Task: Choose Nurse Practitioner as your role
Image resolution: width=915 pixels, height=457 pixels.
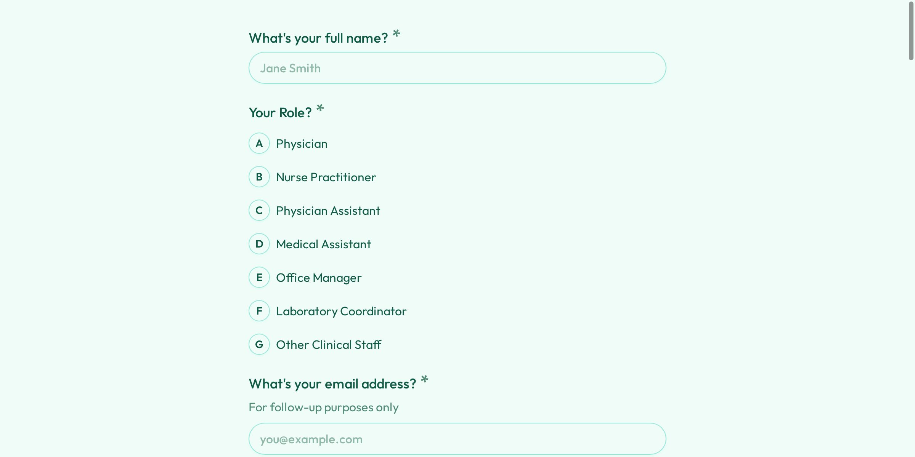Action: pyautogui.click(x=326, y=177)
